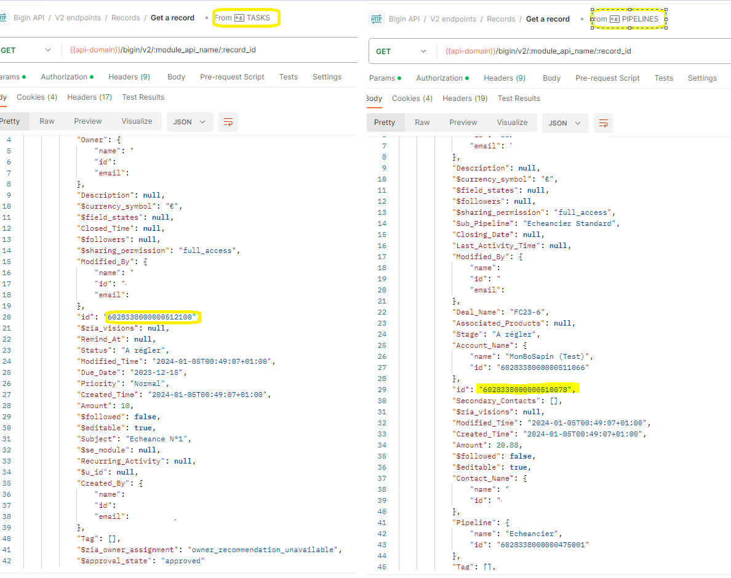Viewport: 731px width, 578px height.
Task: Open the Body request tab in the left panel
Action: click(176, 77)
